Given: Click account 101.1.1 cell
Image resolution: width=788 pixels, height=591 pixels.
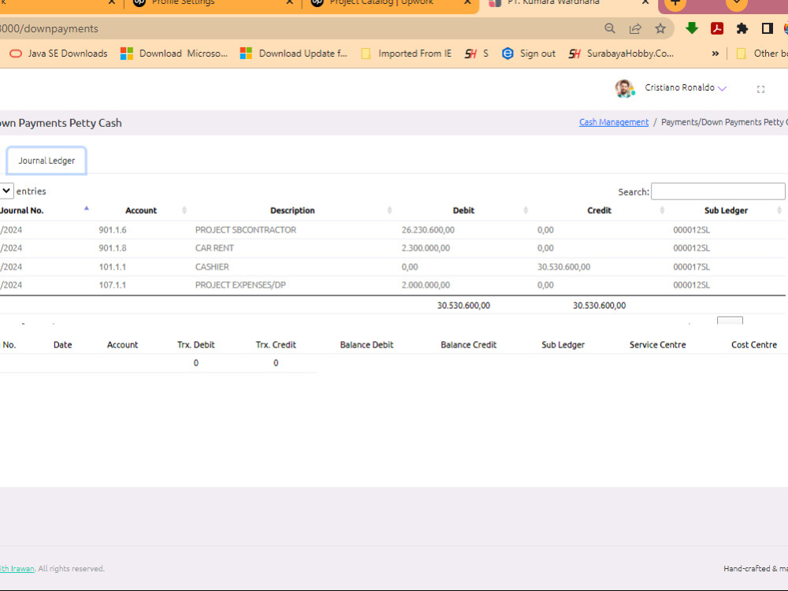Looking at the screenshot, I should 113,267.
